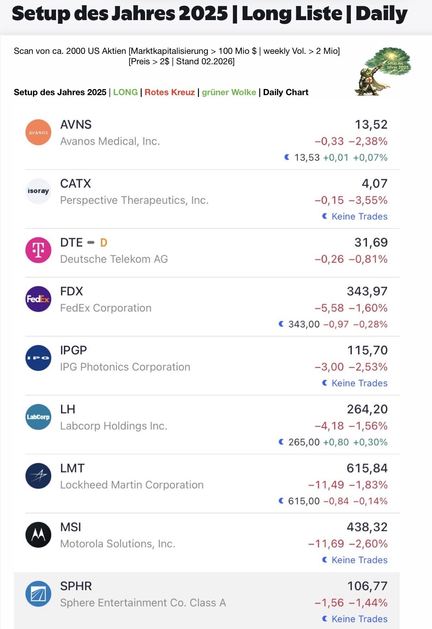The image size is (432, 629).
Task: Select the Lockheed Martin Corporation row name
Action: (132, 485)
